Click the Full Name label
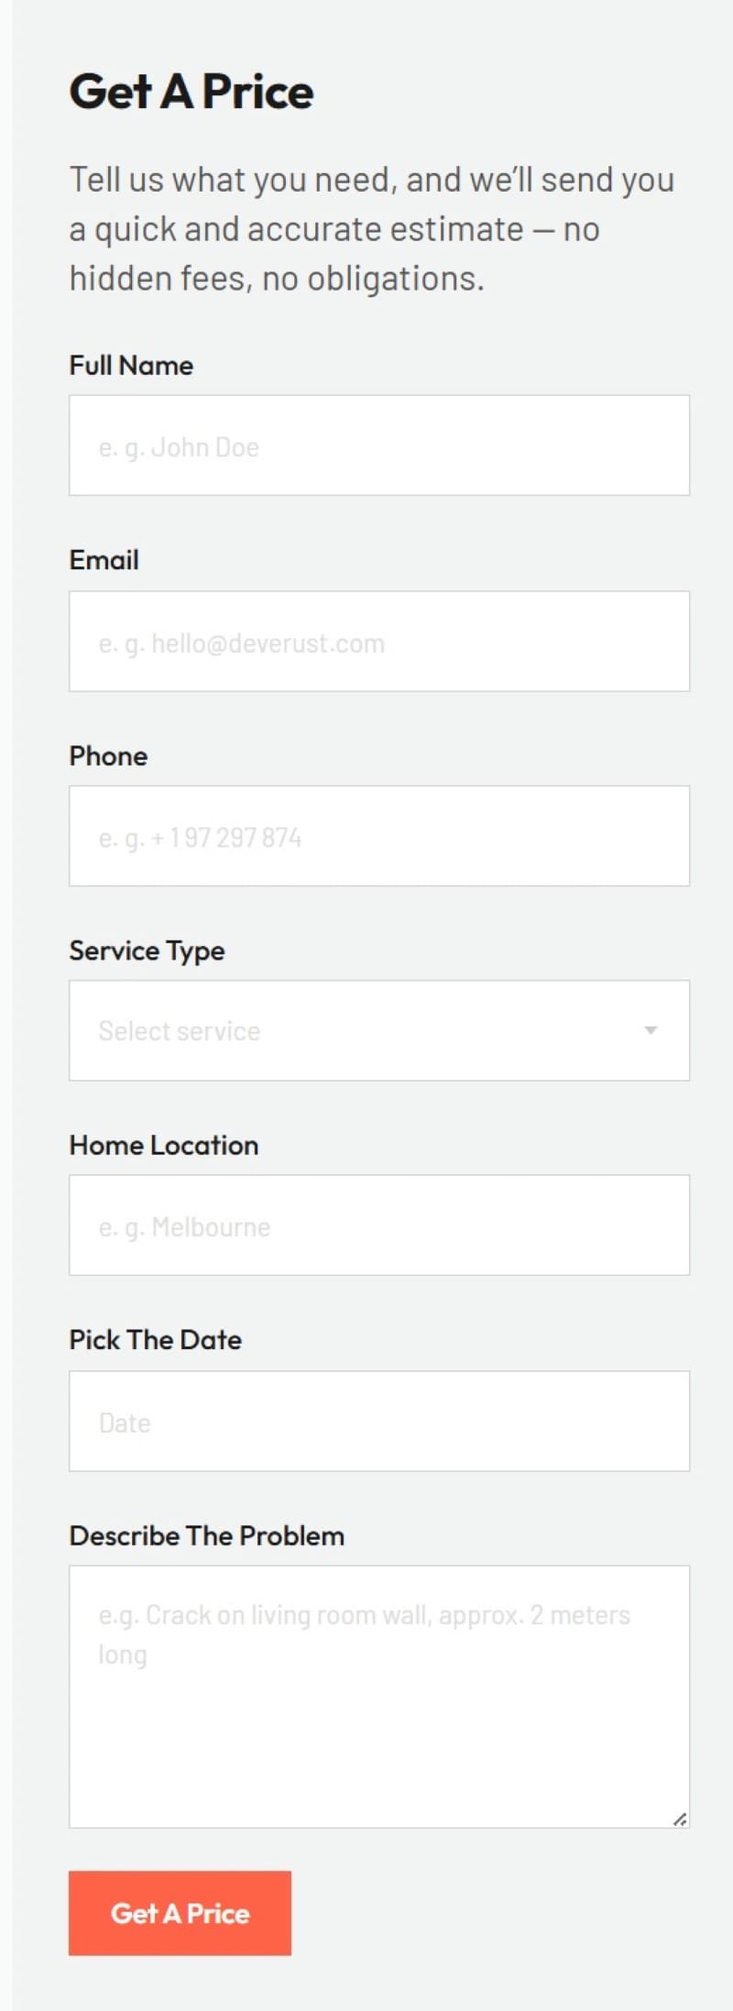733x2011 pixels. (x=131, y=366)
